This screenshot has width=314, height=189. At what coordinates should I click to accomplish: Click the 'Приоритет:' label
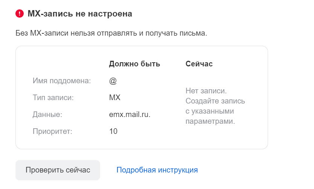pos(52,131)
